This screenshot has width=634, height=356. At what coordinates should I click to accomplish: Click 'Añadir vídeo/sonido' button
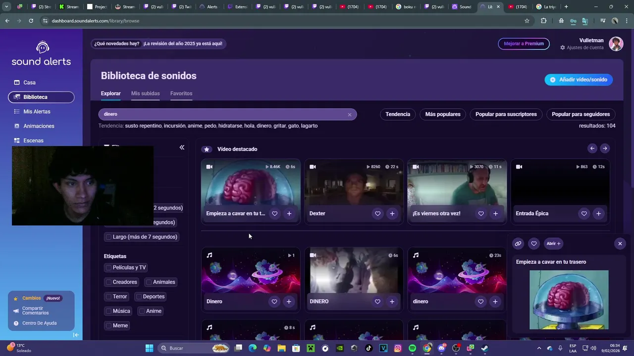(579, 80)
